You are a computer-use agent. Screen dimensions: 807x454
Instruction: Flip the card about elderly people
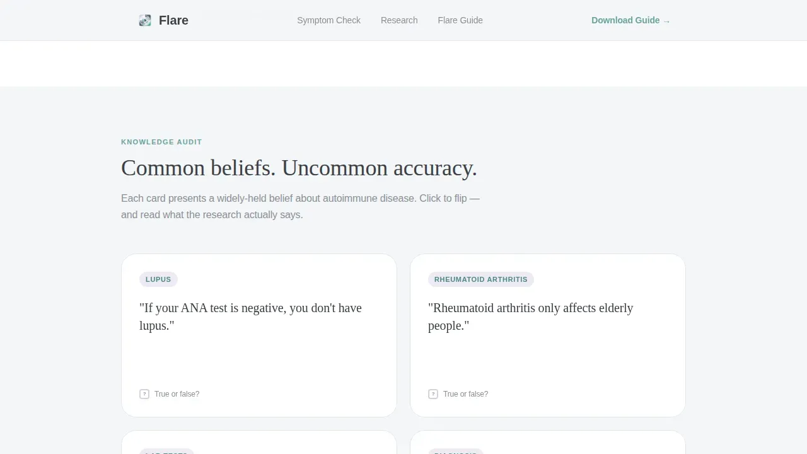tap(548, 335)
